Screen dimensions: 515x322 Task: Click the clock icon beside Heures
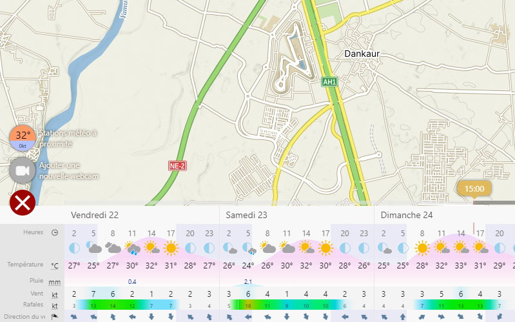click(x=55, y=232)
